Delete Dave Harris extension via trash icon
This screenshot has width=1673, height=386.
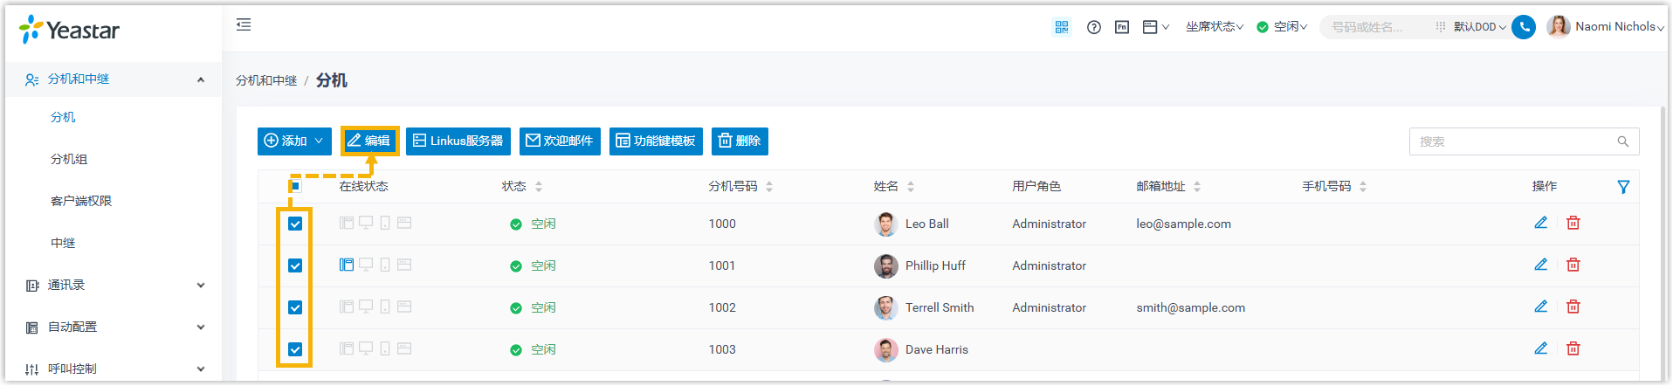pyautogui.click(x=1573, y=349)
